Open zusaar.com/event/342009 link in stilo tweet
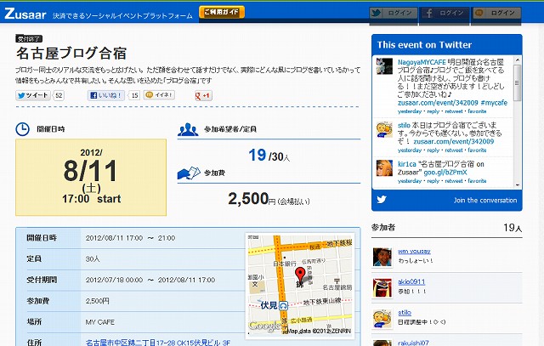This screenshot has height=346, width=544. coord(453,142)
